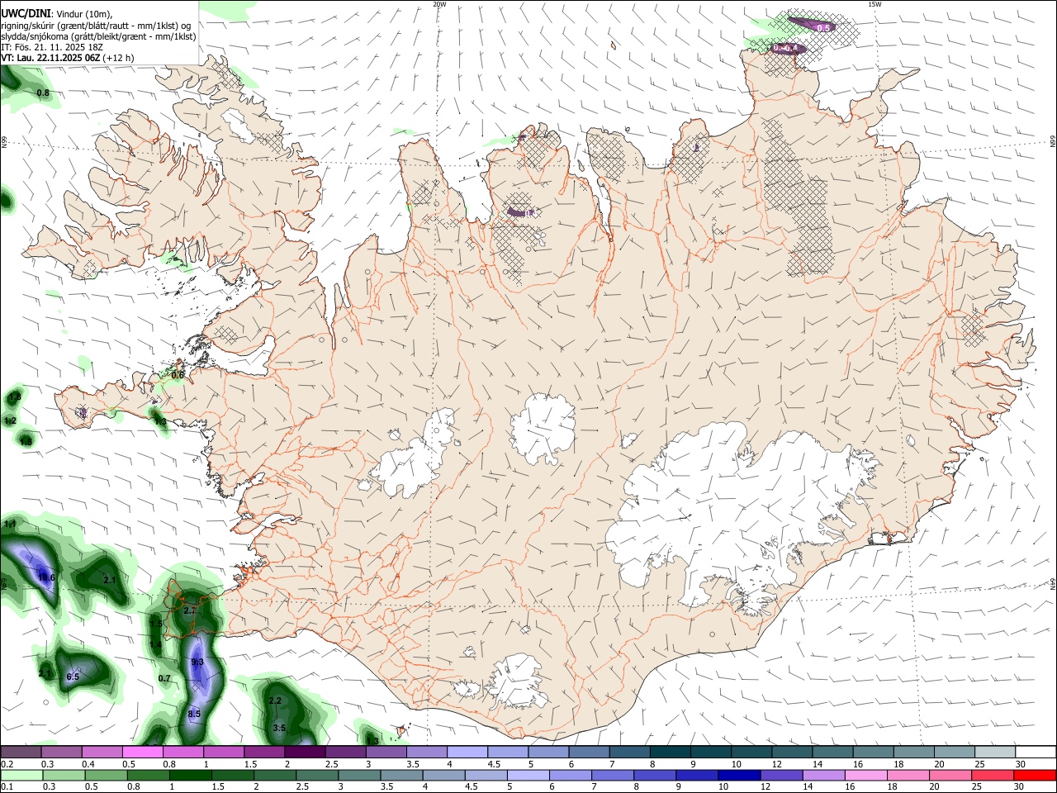
Task: Click the UWC/DINI title text
Action: tap(26, 13)
